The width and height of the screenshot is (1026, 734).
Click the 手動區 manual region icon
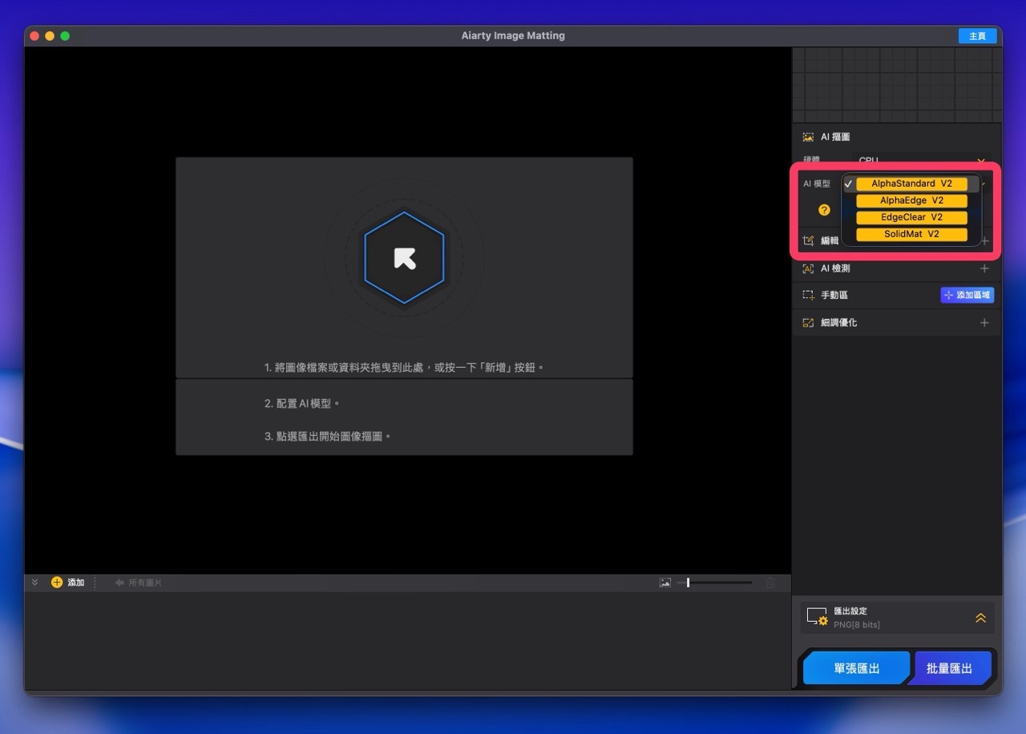coord(808,294)
